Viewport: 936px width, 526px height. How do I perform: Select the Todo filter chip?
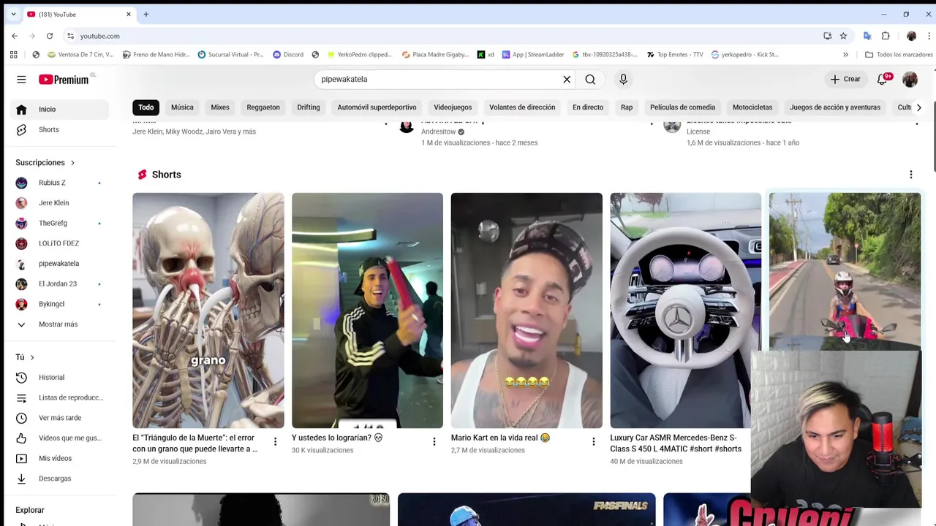146,107
